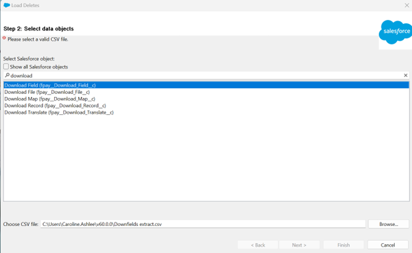Viewport: 412px width, 253px height.
Task: Select Download Map object
Action: pos(49,99)
